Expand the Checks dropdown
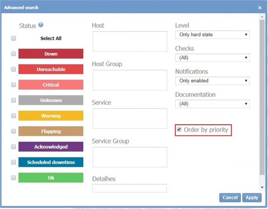This screenshot has height=209, width=268. (x=212, y=58)
